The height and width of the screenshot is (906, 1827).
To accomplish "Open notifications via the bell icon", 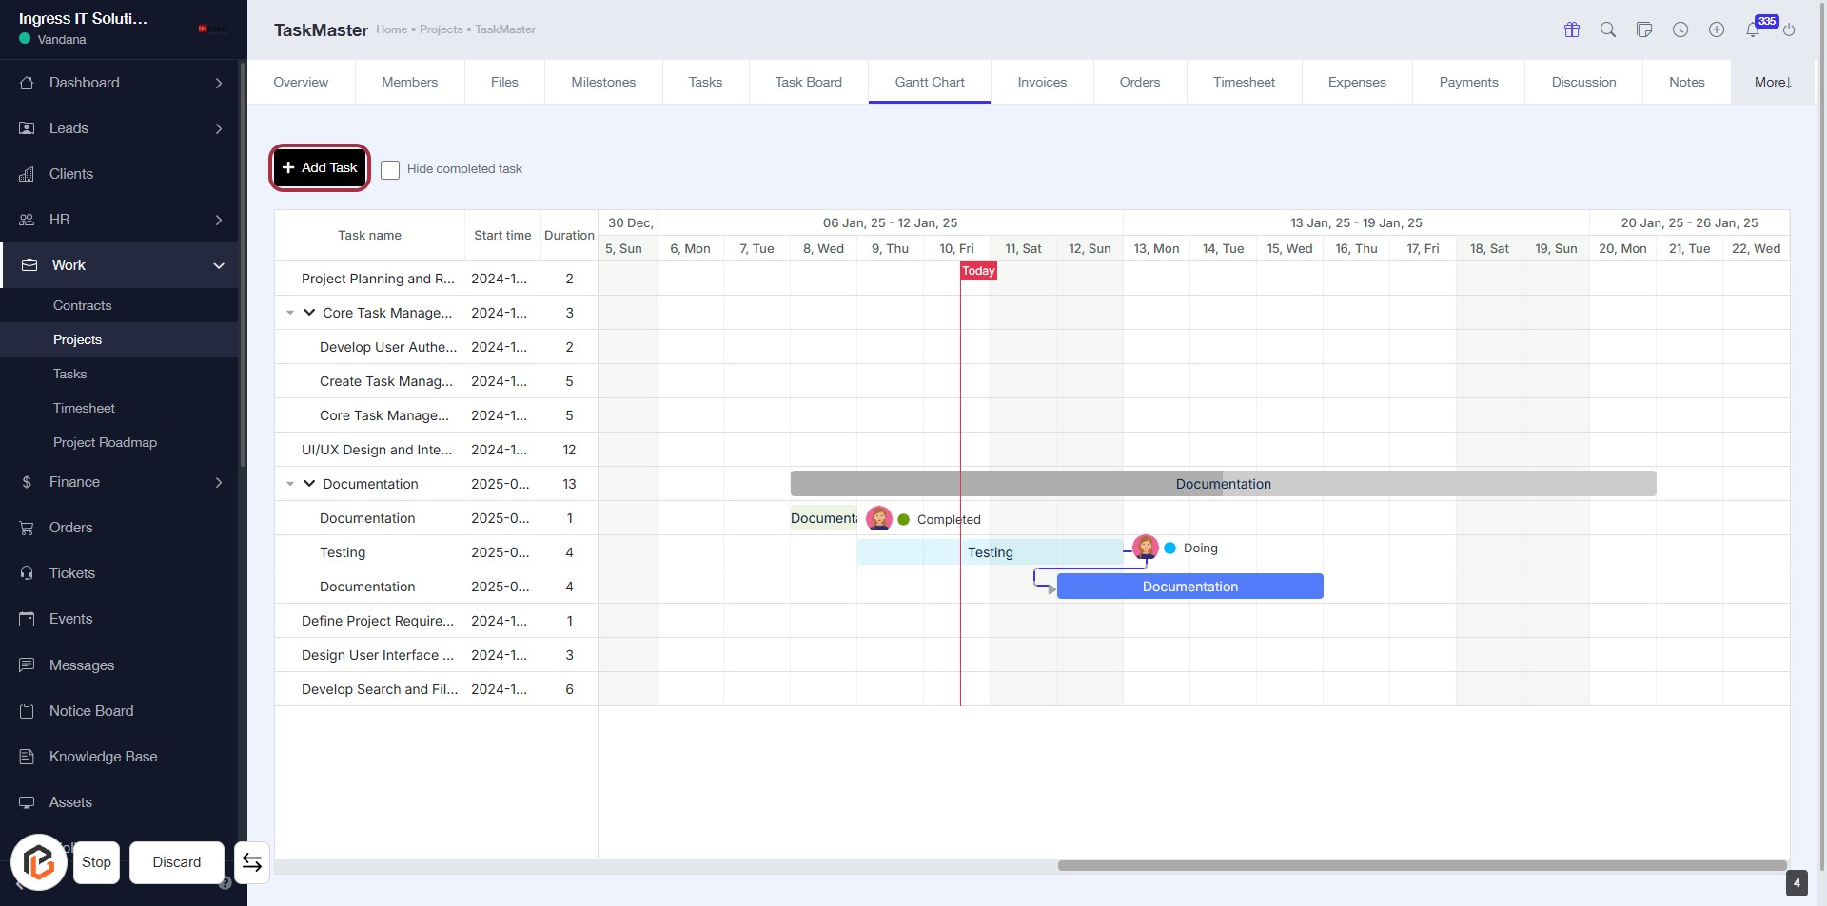I will [x=1753, y=29].
